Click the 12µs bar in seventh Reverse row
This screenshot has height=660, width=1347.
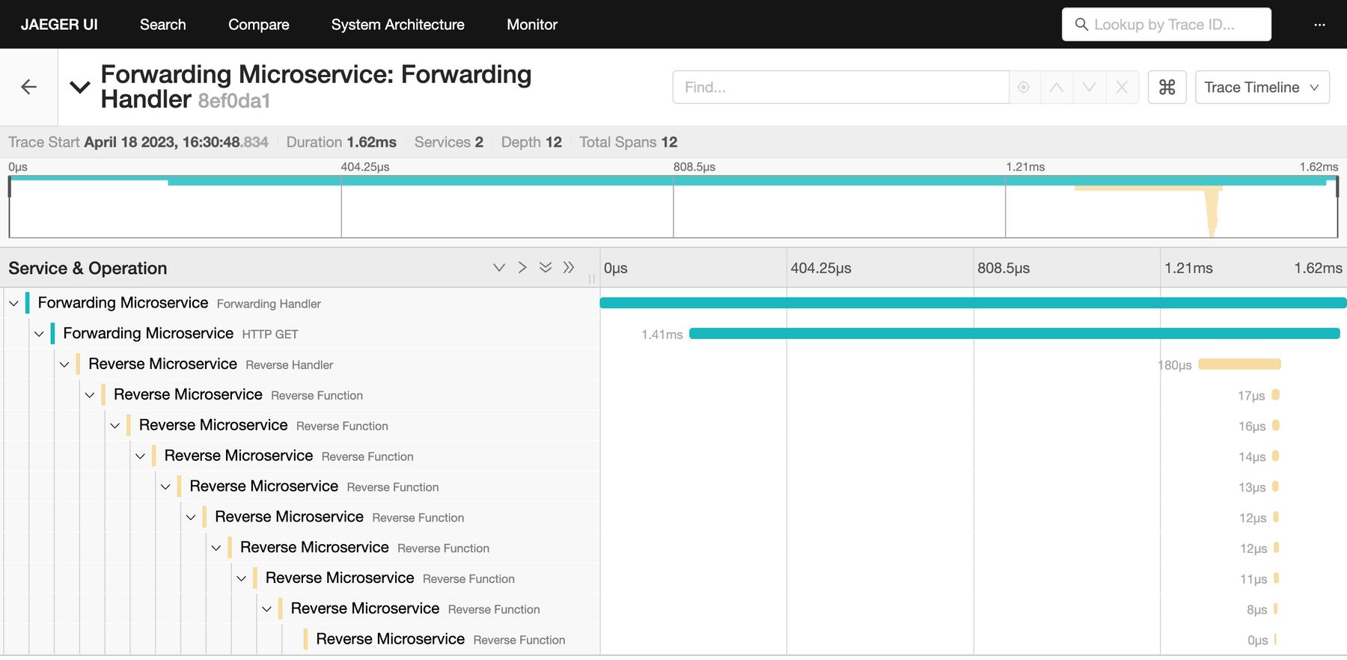coord(1277,548)
